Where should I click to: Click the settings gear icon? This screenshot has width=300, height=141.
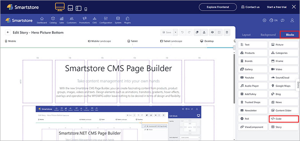(265, 20)
